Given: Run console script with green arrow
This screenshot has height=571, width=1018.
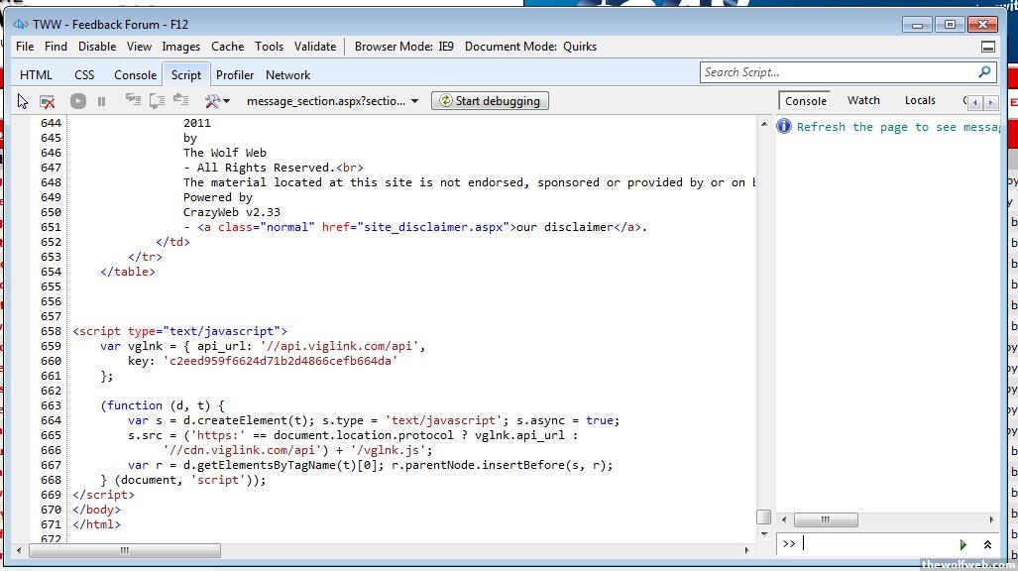Looking at the screenshot, I should point(962,544).
